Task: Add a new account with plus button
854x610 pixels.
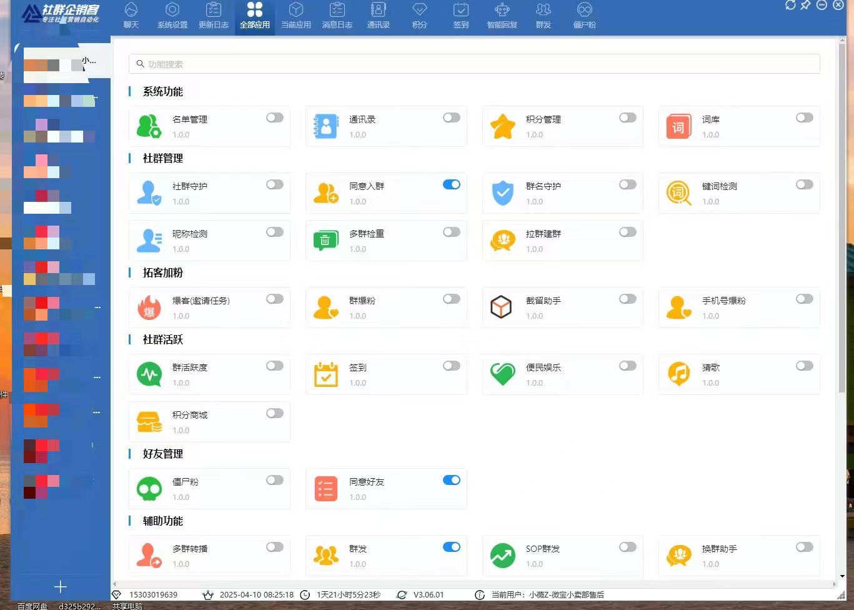Action: click(x=61, y=586)
